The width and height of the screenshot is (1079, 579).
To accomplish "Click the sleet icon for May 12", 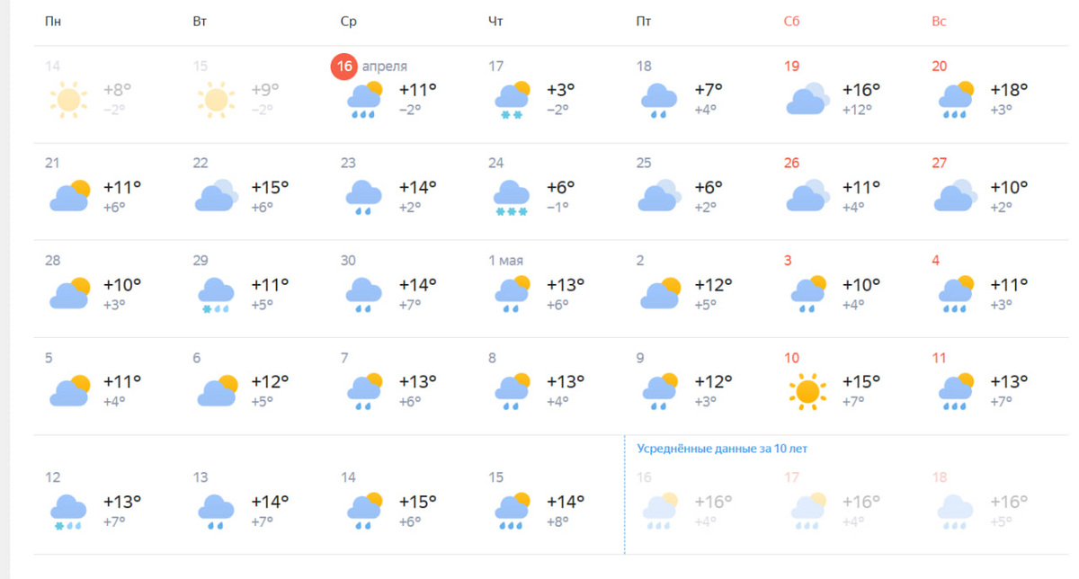I will click(x=68, y=511).
